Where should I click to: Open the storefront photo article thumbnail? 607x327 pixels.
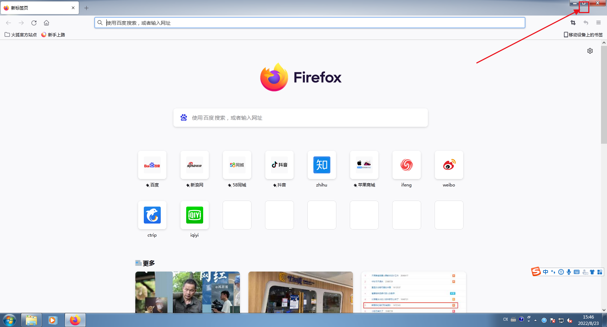click(x=301, y=292)
